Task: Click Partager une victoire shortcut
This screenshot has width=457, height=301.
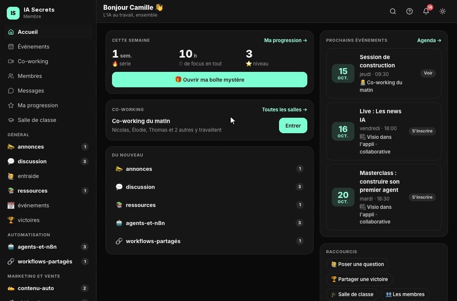Action: point(359,279)
